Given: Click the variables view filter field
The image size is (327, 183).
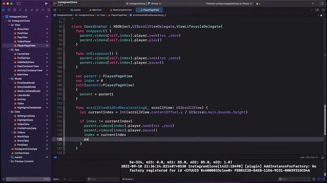Looking at the screenshot, I should [x=103, y=179].
